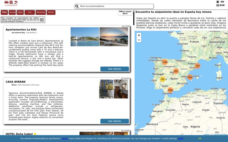Click the globe language icon
The height and width of the screenshot is (142, 228).
[218, 2]
